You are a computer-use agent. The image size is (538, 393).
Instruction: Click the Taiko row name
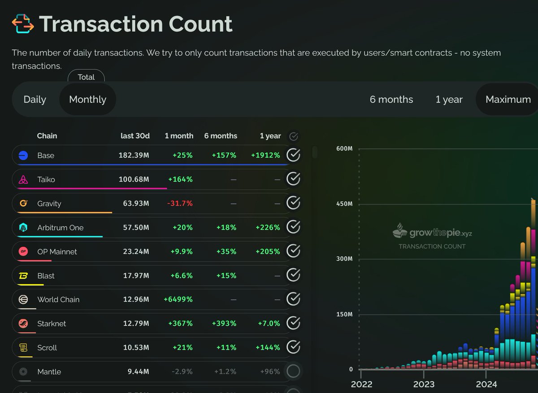(x=46, y=179)
